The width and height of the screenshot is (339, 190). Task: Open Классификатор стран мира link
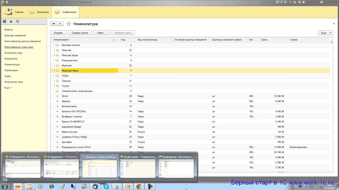tap(19, 47)
